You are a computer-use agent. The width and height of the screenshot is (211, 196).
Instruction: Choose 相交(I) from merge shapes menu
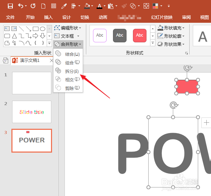click(68, 79)
